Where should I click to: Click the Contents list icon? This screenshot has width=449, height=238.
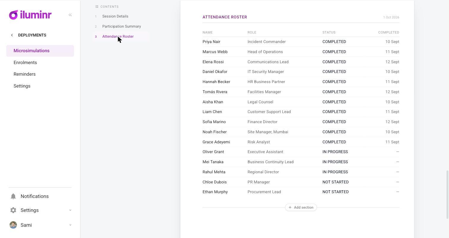97,7
